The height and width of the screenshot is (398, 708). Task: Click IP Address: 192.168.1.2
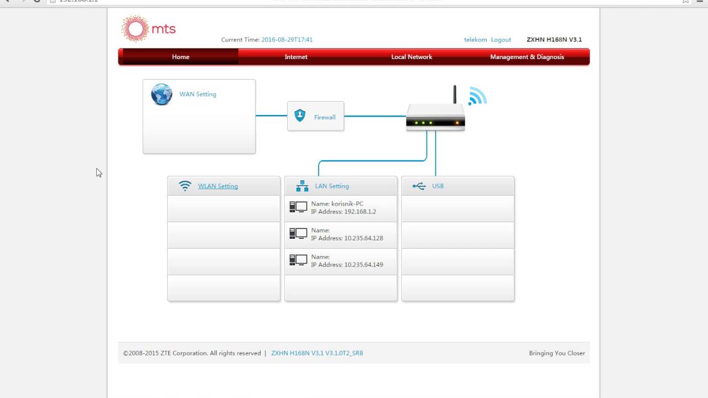pos(343,212)
